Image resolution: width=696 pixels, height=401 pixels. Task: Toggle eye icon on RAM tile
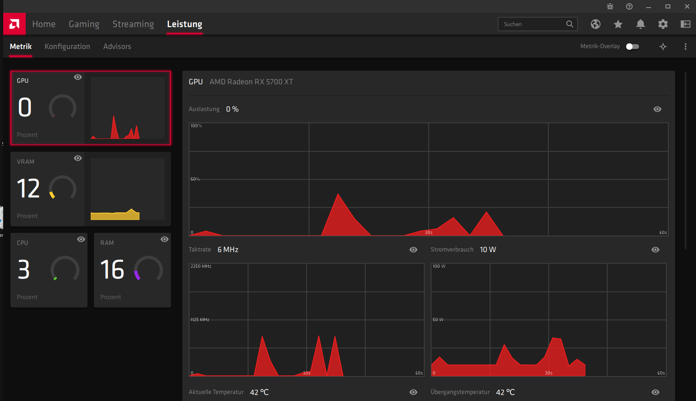coord(165,239)
